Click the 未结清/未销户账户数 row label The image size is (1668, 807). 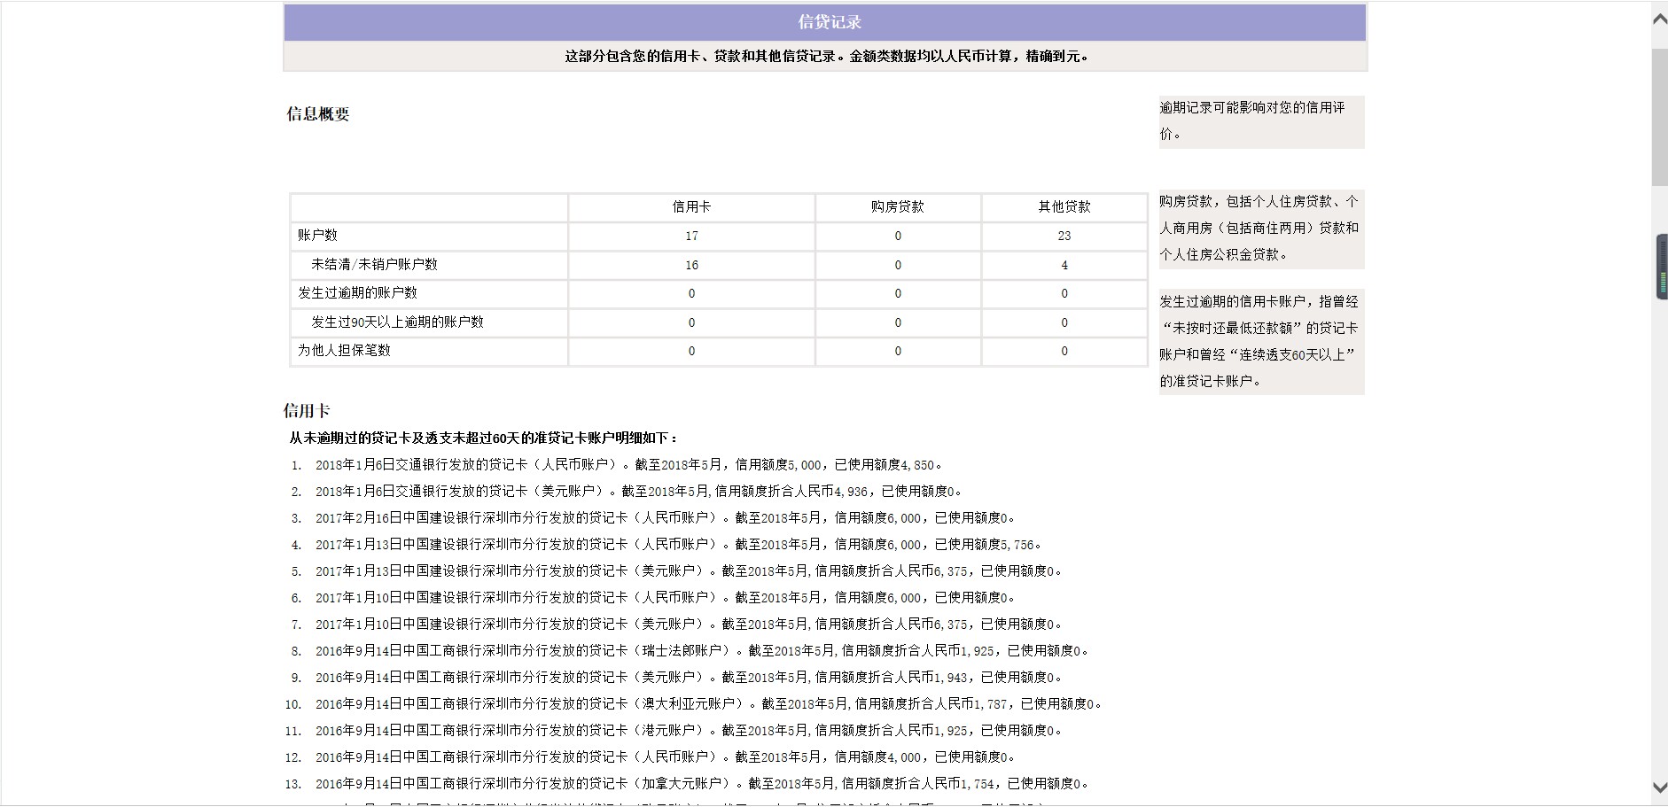[374, 265]
